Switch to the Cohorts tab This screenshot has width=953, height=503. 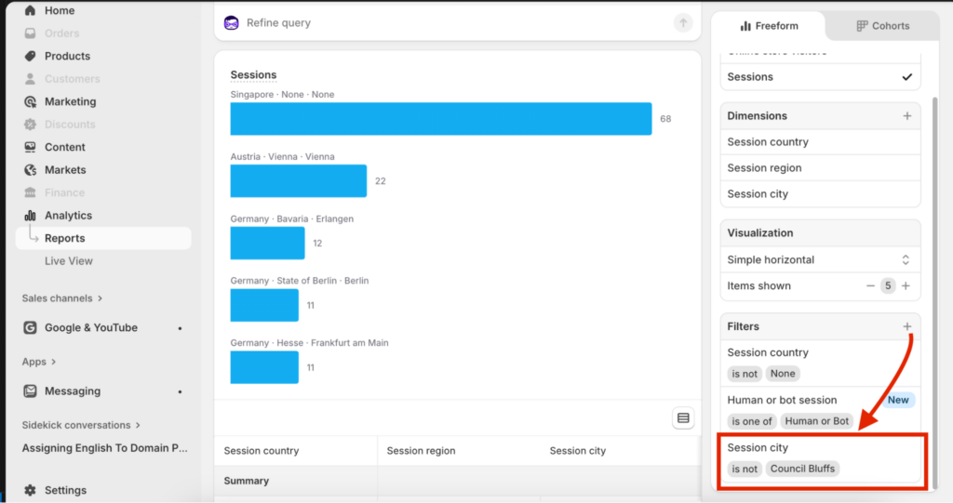click(x=882, y=26)
